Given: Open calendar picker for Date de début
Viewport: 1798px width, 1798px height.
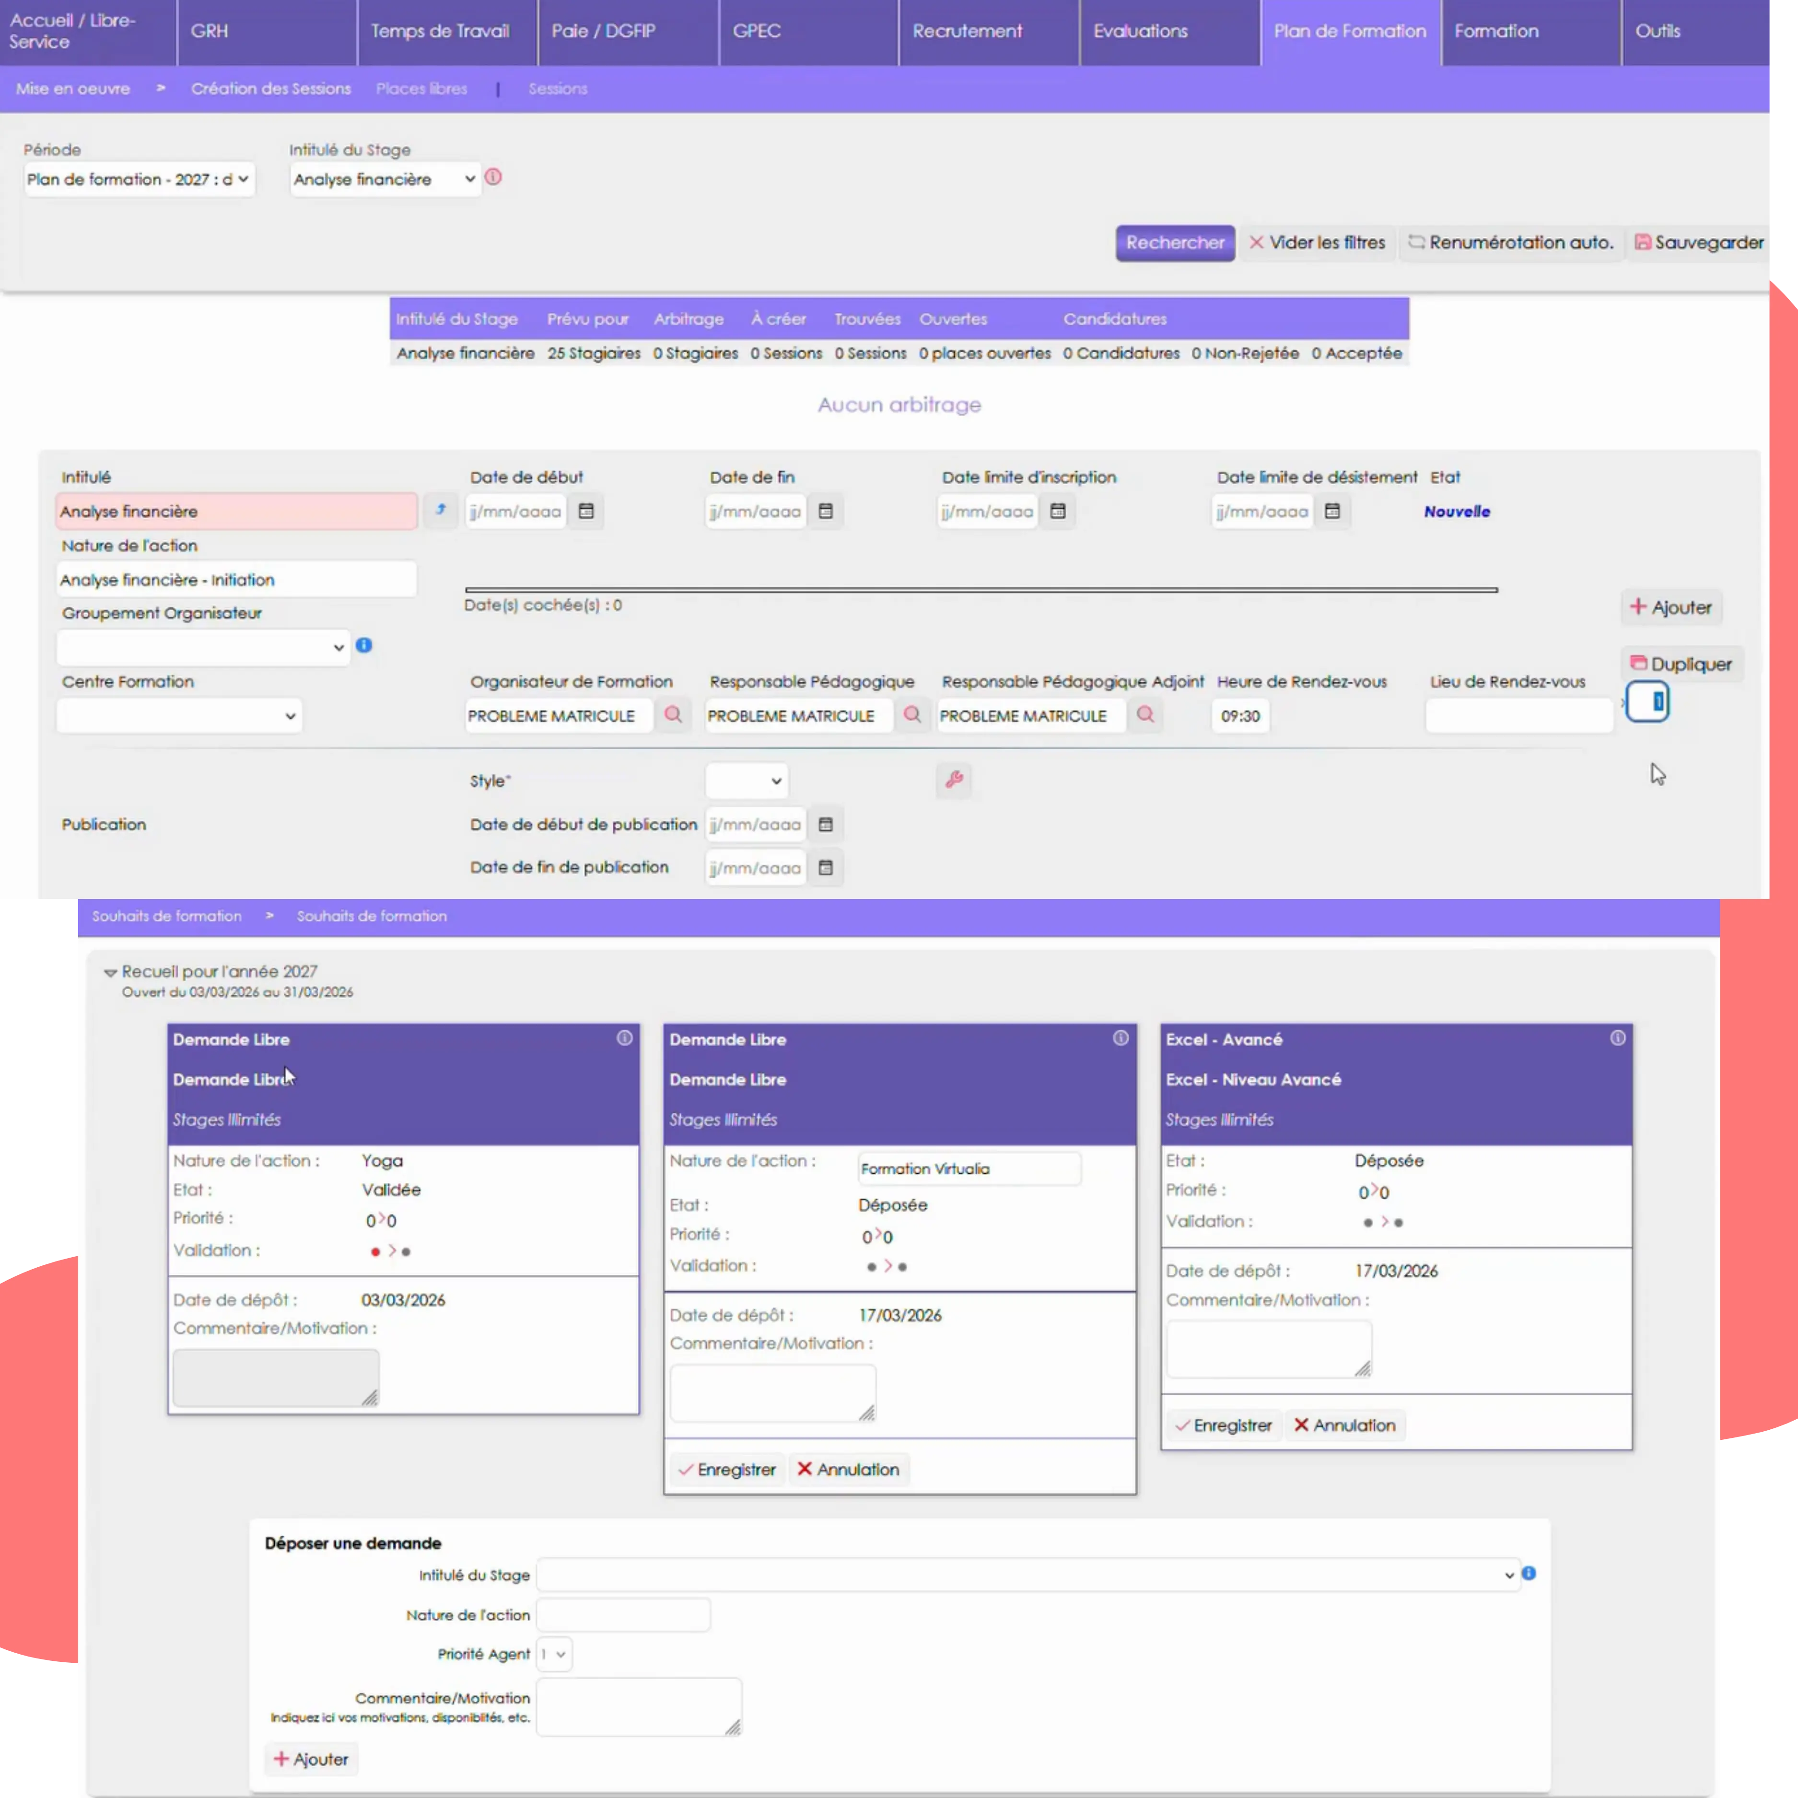Looking at the screenshot, I should pyautogui.click(x=586, y=511).
